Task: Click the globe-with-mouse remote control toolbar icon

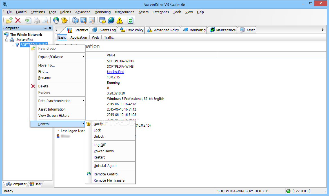Action: [x=56, y=20]
